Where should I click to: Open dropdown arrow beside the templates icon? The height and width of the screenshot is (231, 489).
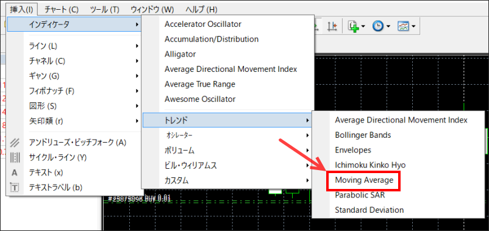(x=413, y=27)
